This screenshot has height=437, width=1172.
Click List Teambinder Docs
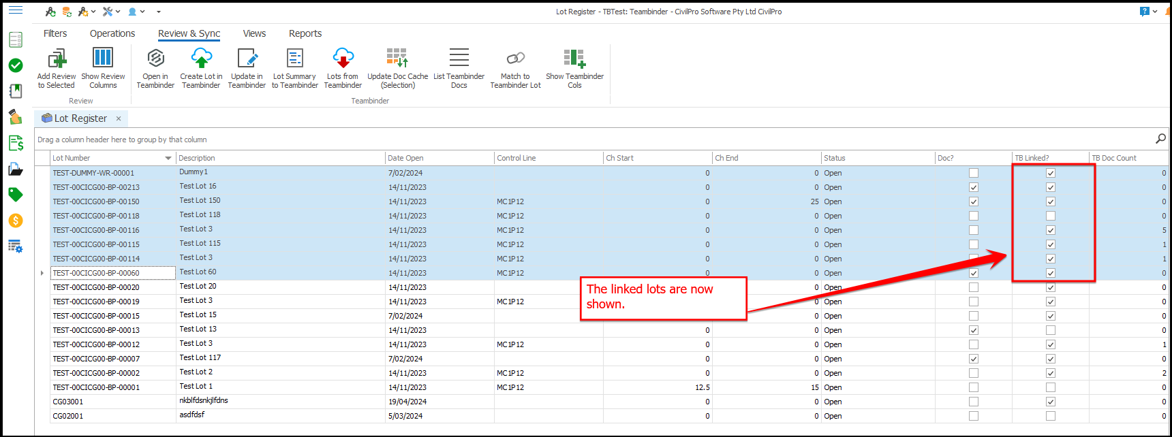pyautogui.click(x=459, y=69)
